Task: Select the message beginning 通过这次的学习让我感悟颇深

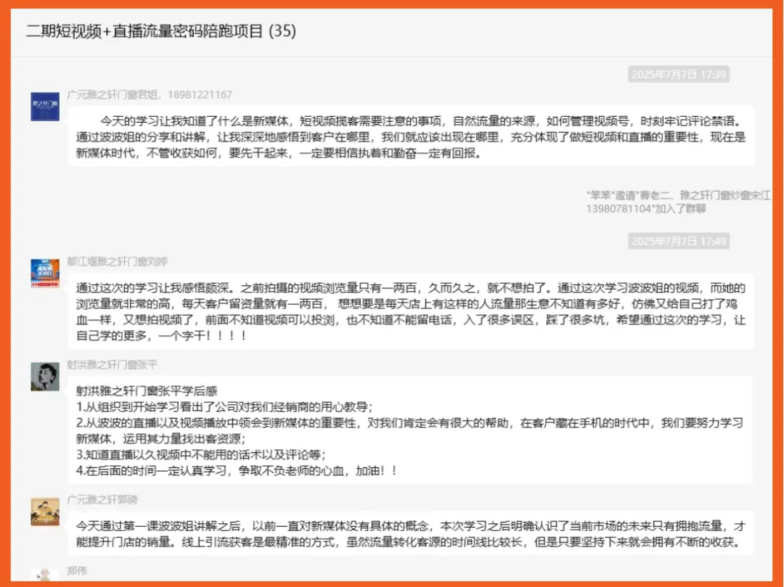Action: (410, 311)
